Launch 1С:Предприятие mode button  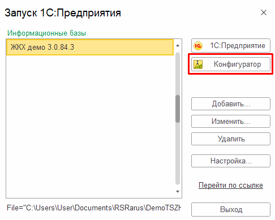(231, 46)
